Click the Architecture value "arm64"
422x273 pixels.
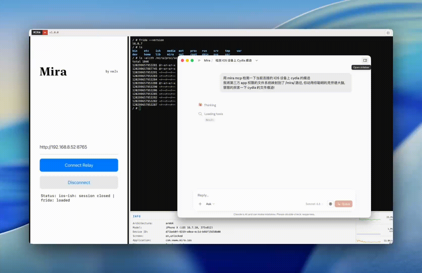pyautogui.click(x=170, y=223)
